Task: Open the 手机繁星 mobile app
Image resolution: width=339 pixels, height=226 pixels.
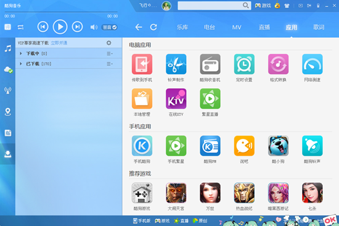Action: tap(176, 146)
